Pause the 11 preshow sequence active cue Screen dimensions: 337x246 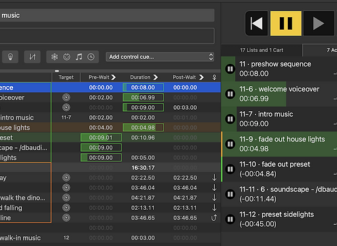[x=230, y=69]
